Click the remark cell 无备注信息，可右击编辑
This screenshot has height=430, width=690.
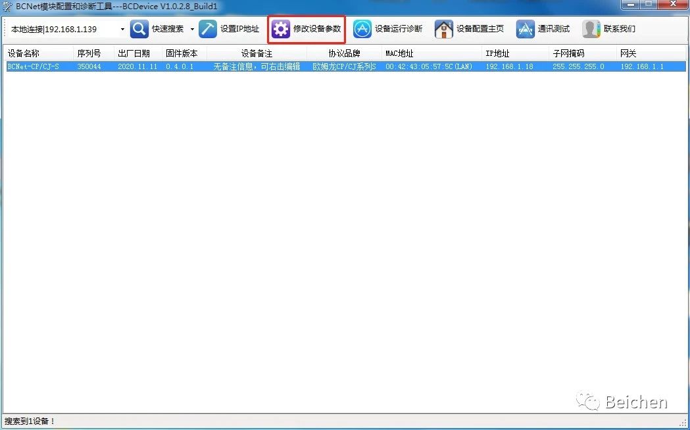pyautogui.click(x=257, y=67)
